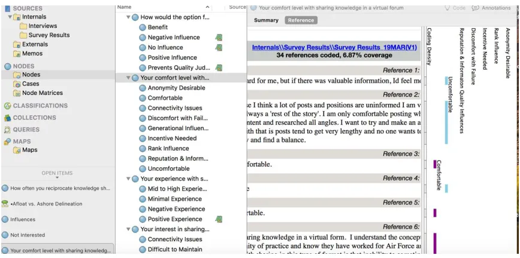
Task: Switch to the Reference tab
Action: [x=301, y=20]
